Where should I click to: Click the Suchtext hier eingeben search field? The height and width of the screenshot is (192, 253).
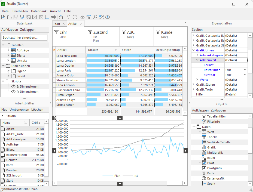(x=25, y=38)
